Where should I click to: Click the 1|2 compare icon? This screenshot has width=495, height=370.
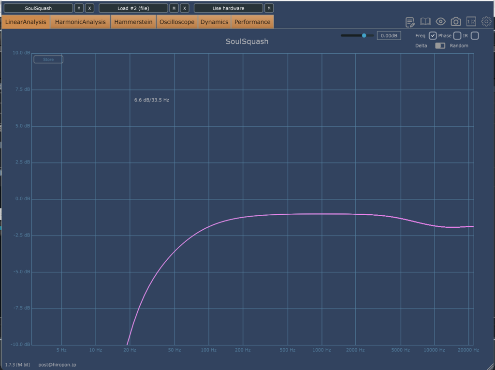pos(471,21)
